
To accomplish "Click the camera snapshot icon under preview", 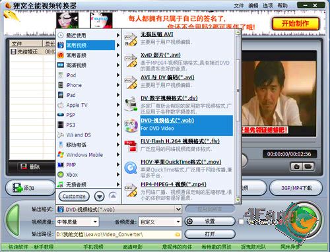I will point(296,167).
